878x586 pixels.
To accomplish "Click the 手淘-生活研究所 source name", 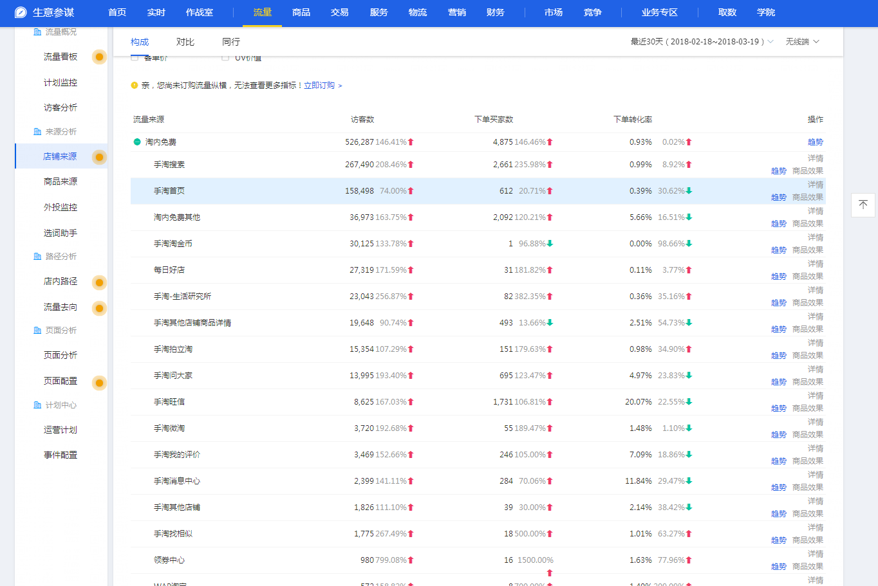I will (182, 296).
